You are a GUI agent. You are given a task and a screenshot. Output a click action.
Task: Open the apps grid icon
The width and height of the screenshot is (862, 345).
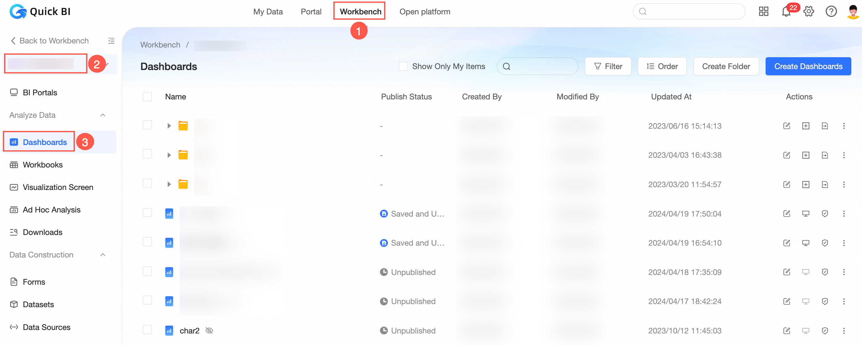click(763, 12)
